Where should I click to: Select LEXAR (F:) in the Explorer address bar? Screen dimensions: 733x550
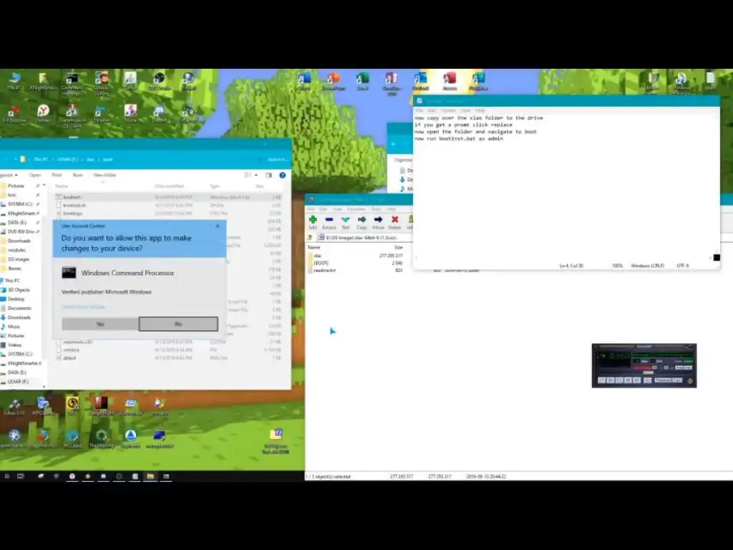68,160
